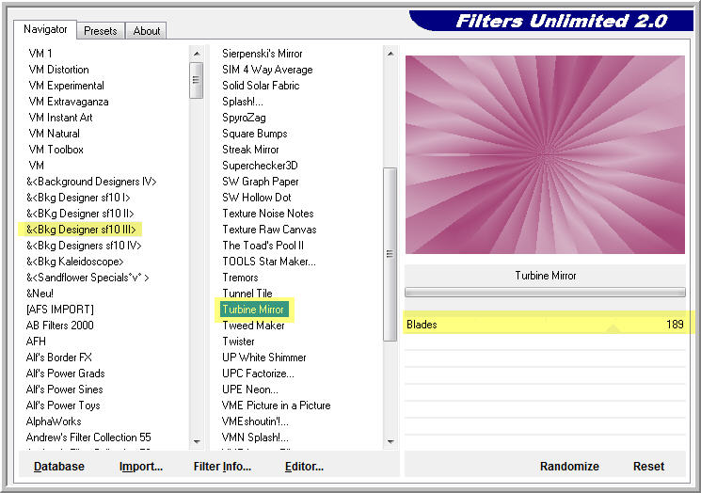Select the VM 1 category
Image resolution: width=701 pixels, height=493 pixels.
(40, 54)
